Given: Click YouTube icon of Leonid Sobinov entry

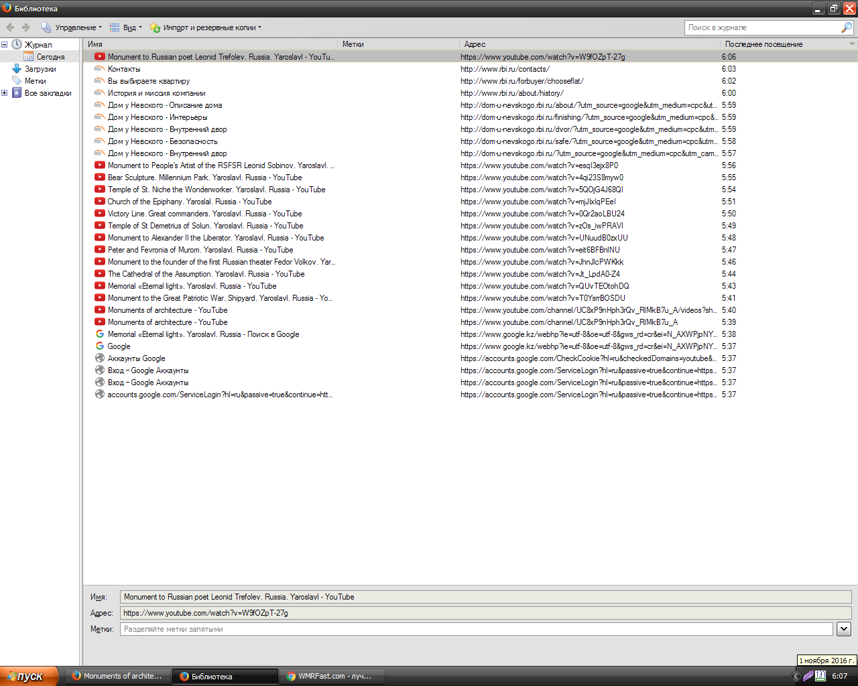Looking at the screenshot, I should [100, 165].
